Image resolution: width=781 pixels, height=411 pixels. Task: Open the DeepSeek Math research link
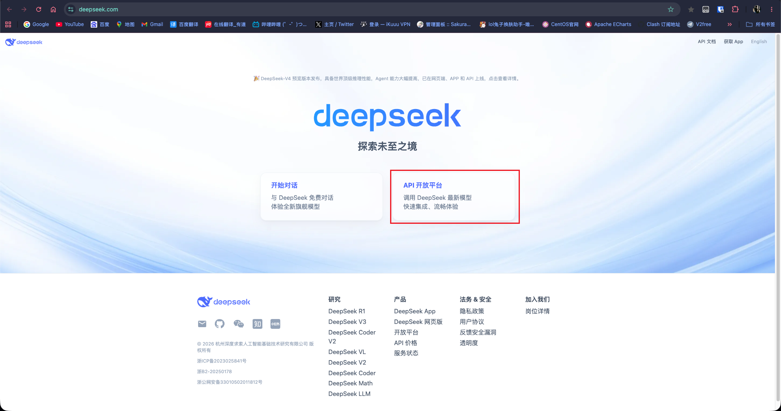coord(350,383)
